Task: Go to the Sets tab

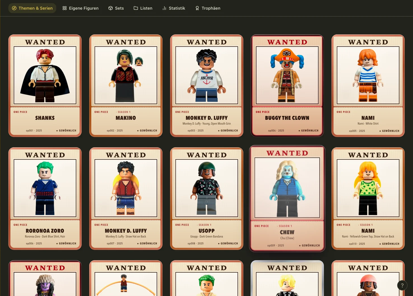Action: [116, 8]
